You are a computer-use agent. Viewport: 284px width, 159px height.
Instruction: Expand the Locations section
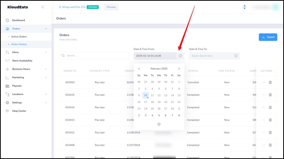[x=46, y=94]
